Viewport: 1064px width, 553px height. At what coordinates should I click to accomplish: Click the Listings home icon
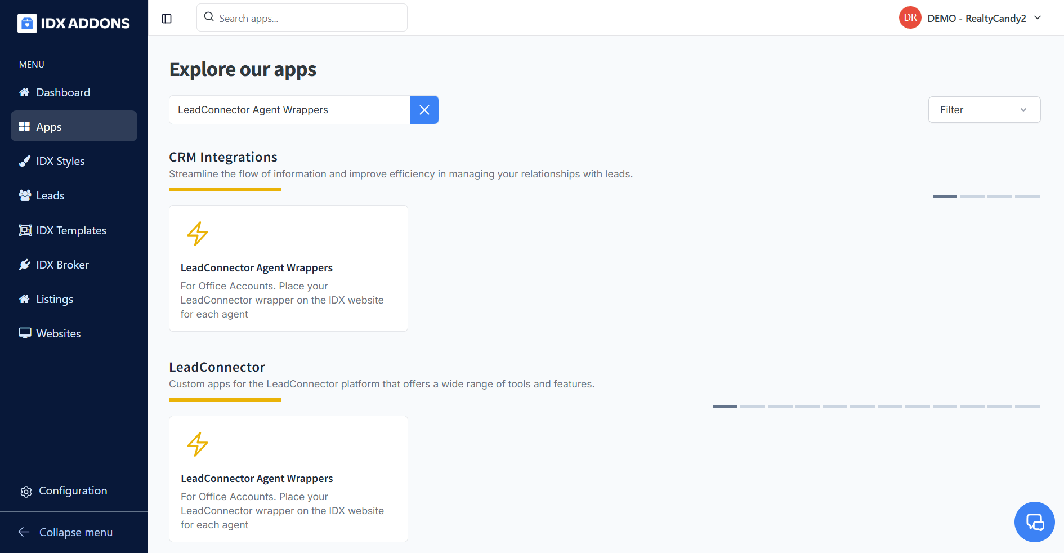click(25, 299)
